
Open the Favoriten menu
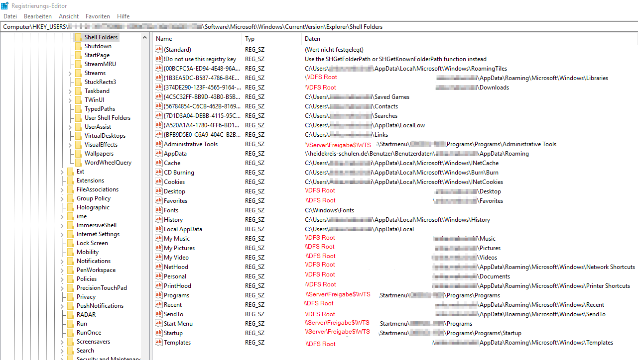coord(98,16)
